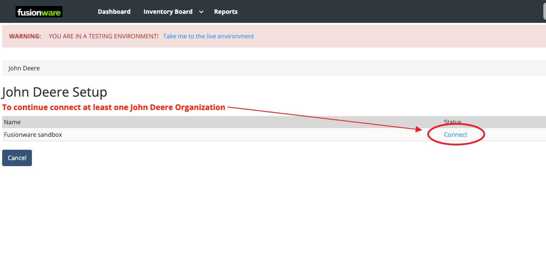Expand the chevron beside Inventory Board

pyautogui.click(x=201, y=12)
